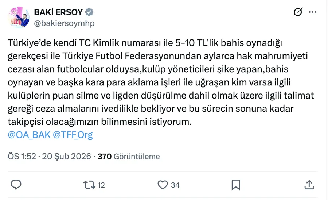View the 370 Görüntüleme count

[x=104, y=156]
